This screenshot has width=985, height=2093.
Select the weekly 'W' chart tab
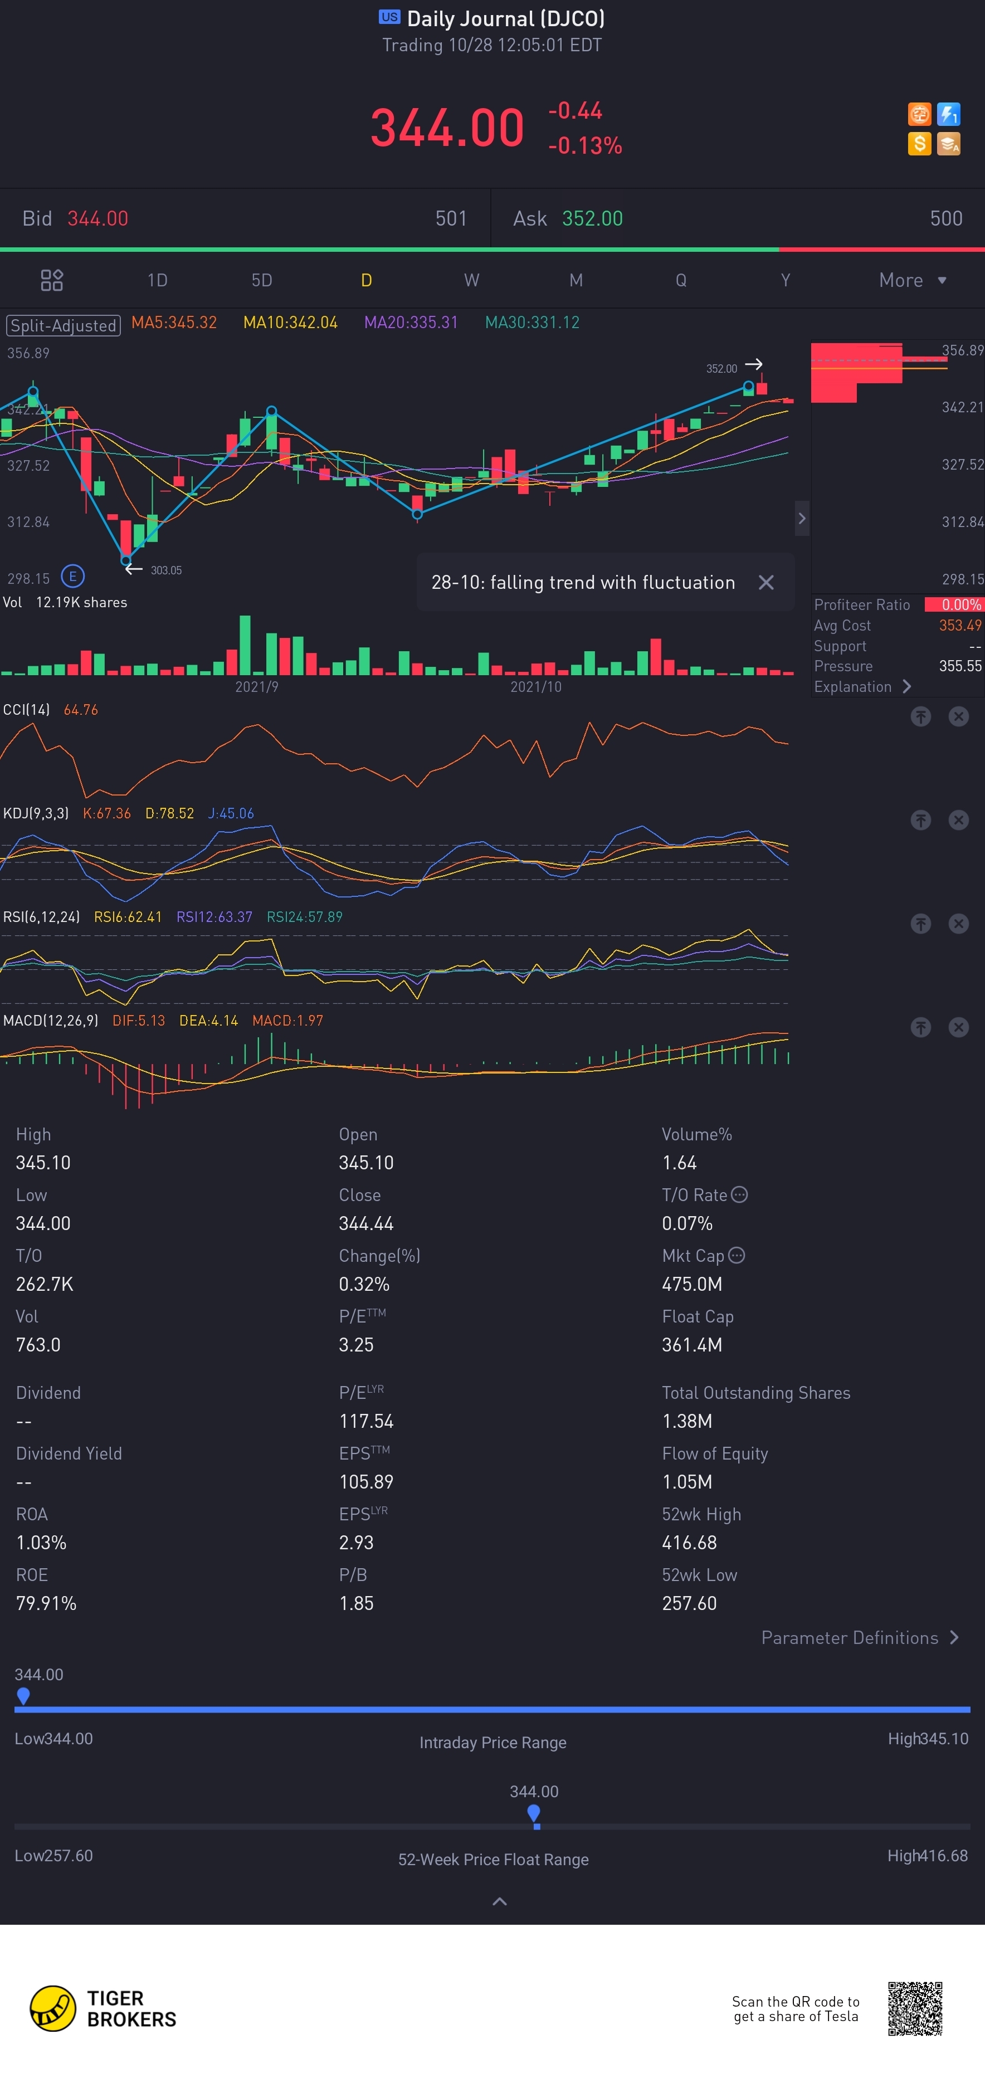pos(471,280)
